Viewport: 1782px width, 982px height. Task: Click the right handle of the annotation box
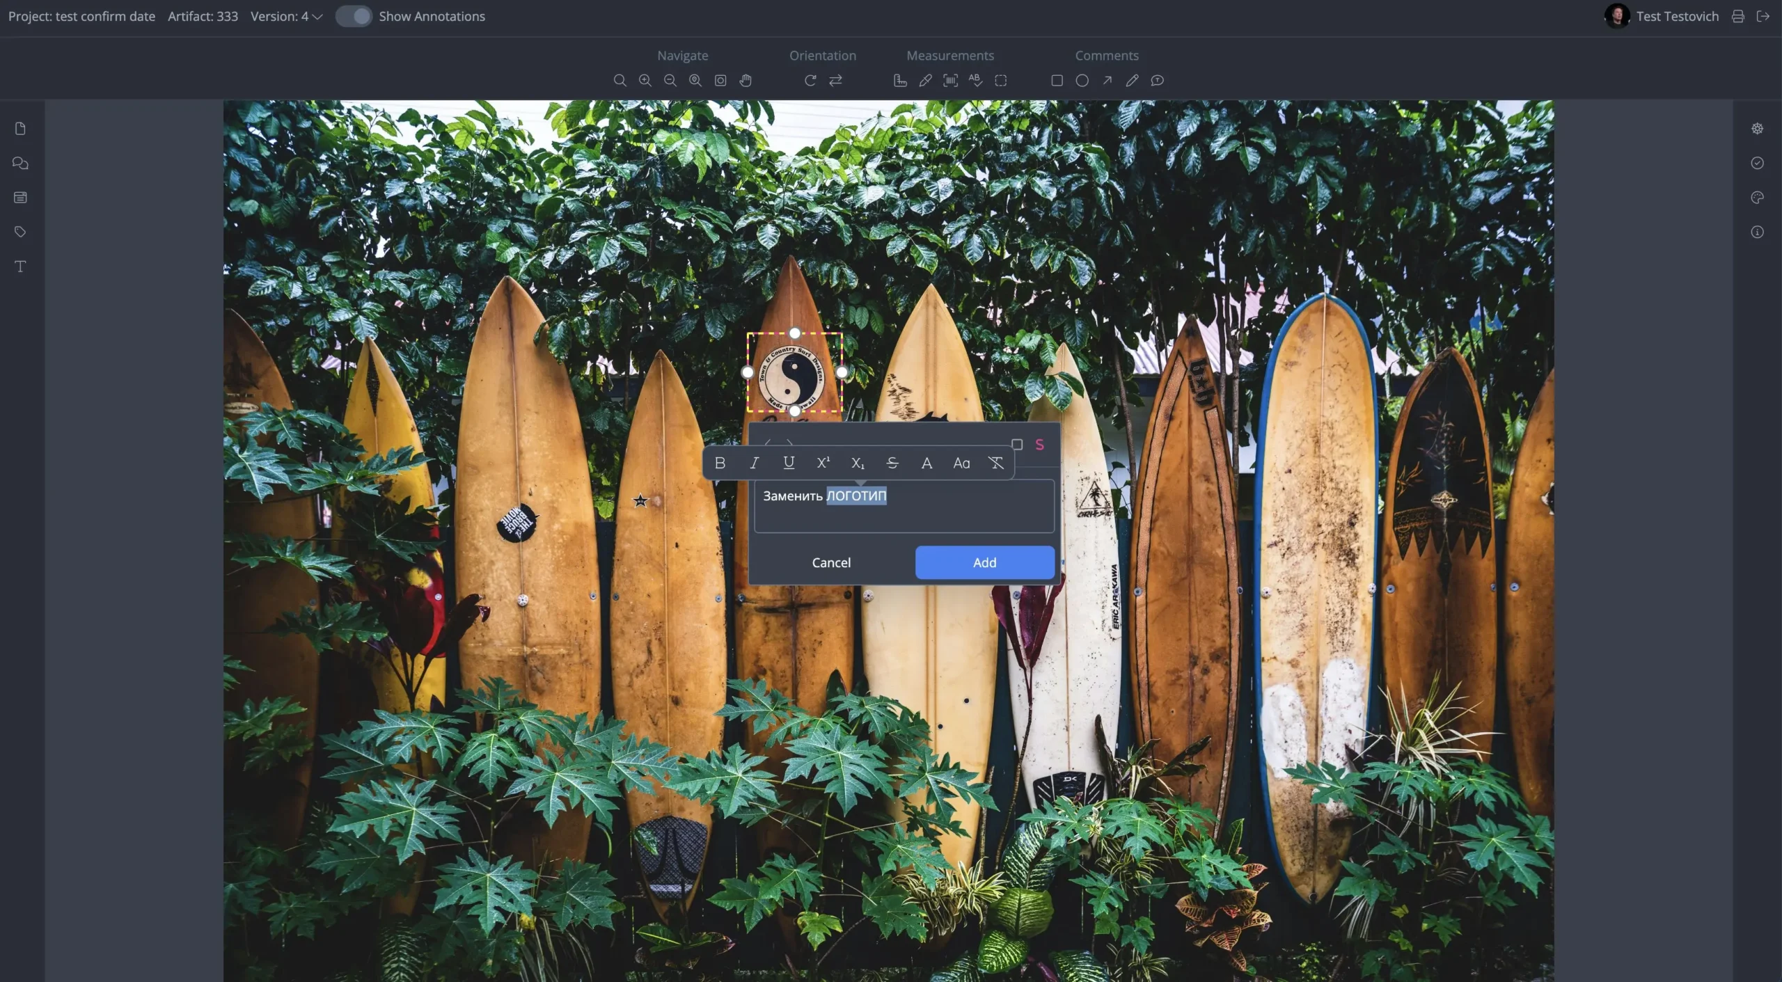[x=842, y=372]
